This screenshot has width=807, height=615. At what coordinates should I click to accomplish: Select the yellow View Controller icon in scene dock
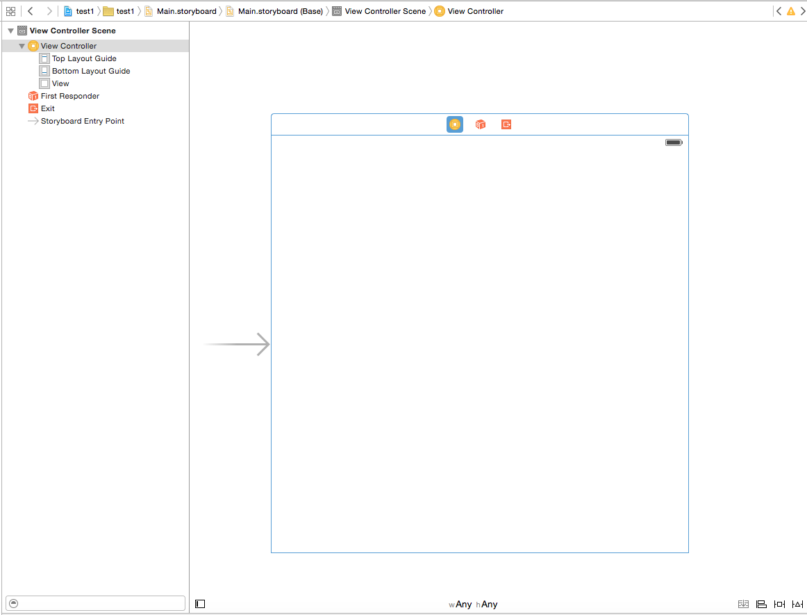455,124
